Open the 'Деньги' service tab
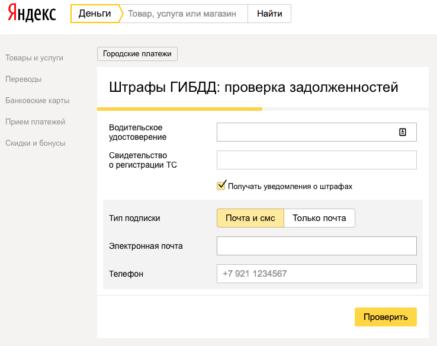 coord(94,14)
